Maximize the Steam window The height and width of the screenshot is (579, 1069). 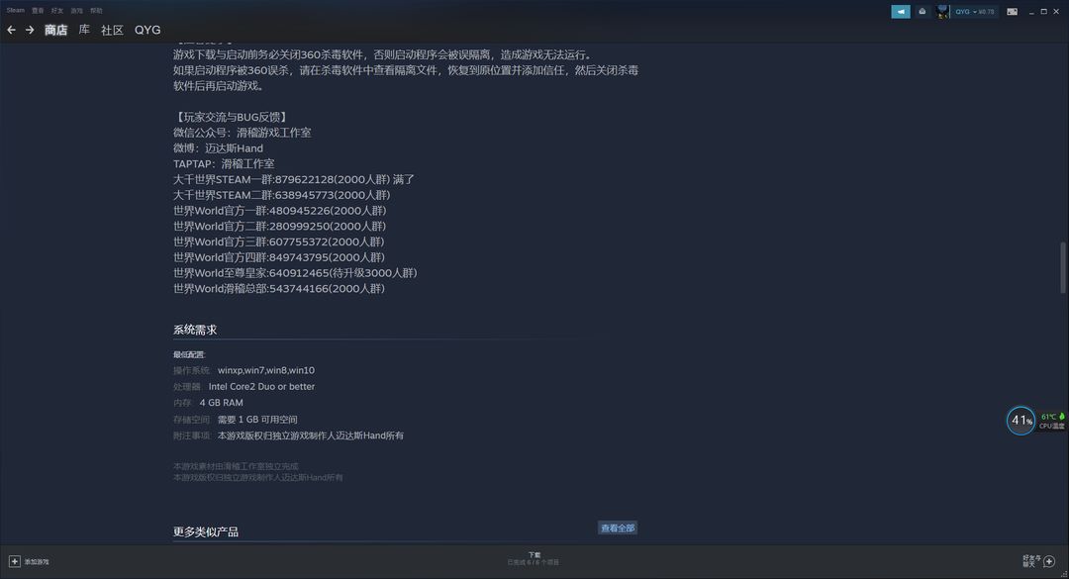pyautogui.click(x=1043, y=12)
